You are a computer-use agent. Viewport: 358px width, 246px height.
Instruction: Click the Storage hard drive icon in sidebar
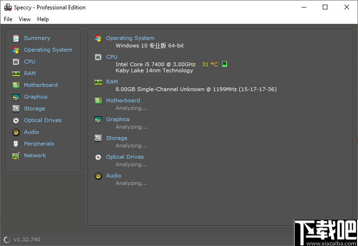click(16, 108)
